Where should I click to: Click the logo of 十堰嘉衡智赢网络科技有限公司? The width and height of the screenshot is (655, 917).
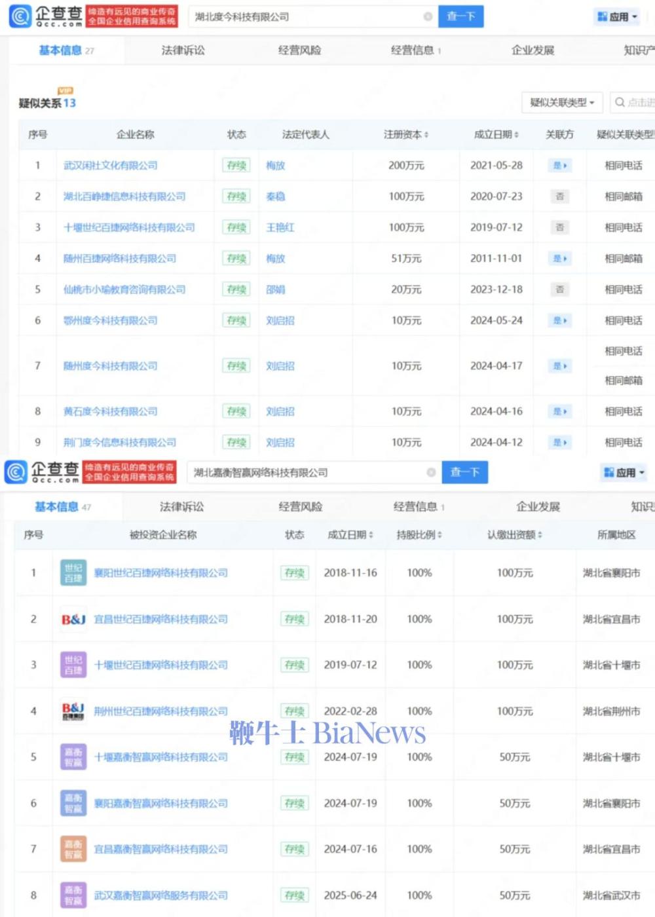[73, 757]
